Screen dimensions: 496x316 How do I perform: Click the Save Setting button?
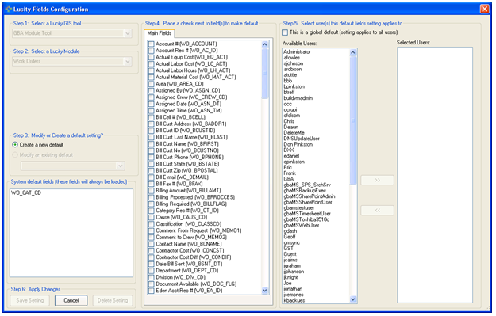pyautogui.click(x=29, y=300)
